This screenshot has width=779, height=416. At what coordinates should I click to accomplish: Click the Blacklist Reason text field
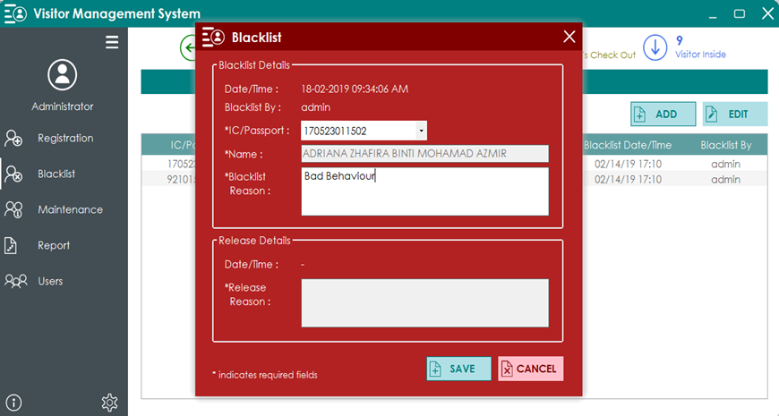pyautogui.click(x=424, y=191)
